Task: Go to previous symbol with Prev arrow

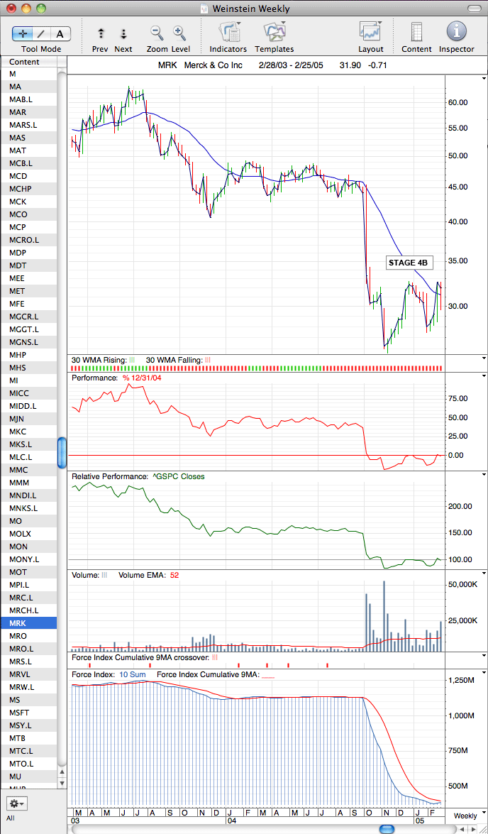Action: pyautogui.click(x=101, y=33)
